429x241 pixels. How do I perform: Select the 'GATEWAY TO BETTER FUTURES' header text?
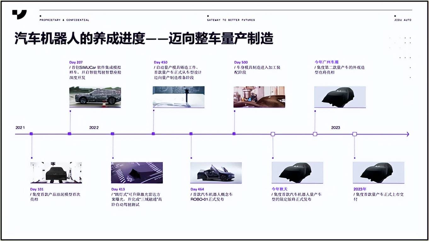click(231, 20)
